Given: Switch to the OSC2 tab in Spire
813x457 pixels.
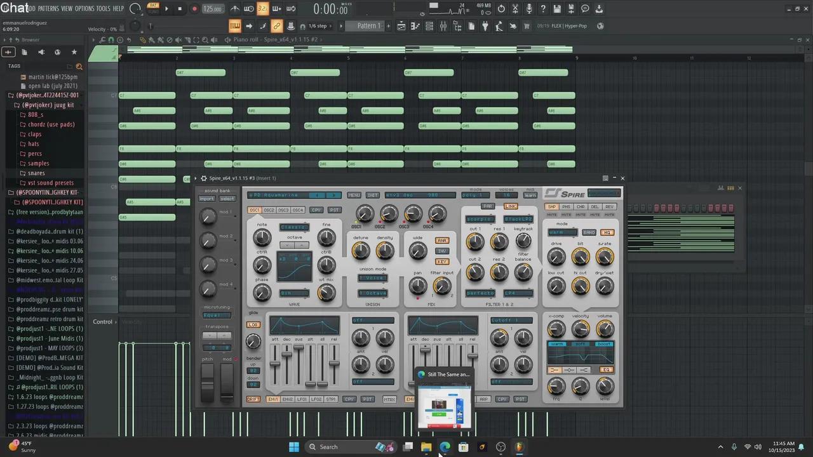Looking at the screenshot, I should pyautogui.click(x=269, y=210).
